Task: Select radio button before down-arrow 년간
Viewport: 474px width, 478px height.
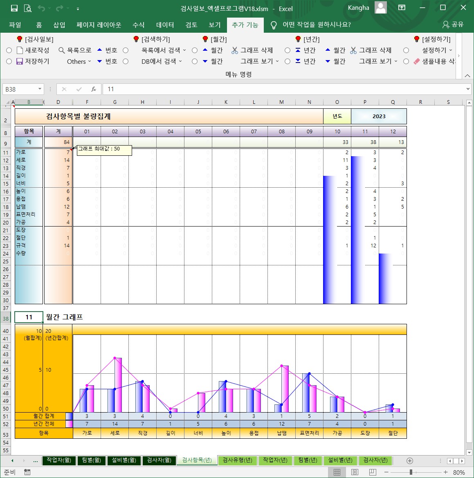Action: pyautogui.click(x=288, y=61)
